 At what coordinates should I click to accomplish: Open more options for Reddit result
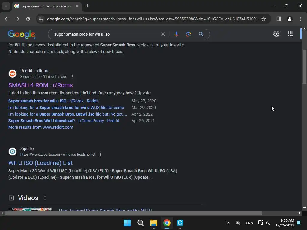(x=72, y=77)
